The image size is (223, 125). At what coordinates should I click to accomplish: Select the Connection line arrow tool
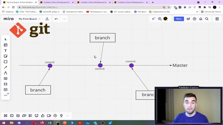(6, 67)
